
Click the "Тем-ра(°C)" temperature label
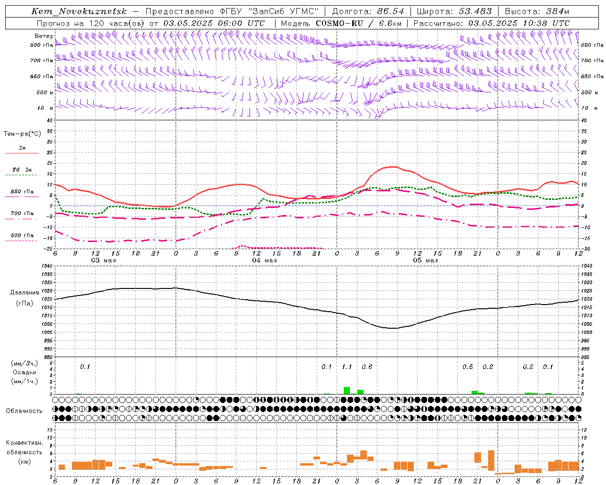22,134
